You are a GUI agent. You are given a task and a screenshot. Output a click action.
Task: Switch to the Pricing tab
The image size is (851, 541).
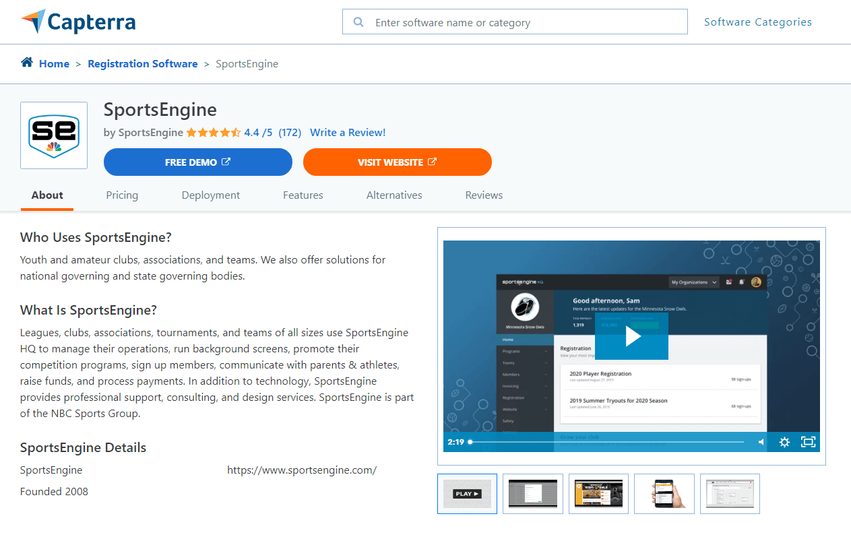(x=122, y=195)
